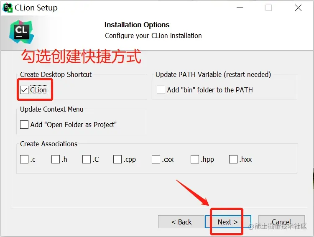The height and width of the screenshot is (237, 314).
Task: Check Add "Open Folder as Project"
Action: 24,125
